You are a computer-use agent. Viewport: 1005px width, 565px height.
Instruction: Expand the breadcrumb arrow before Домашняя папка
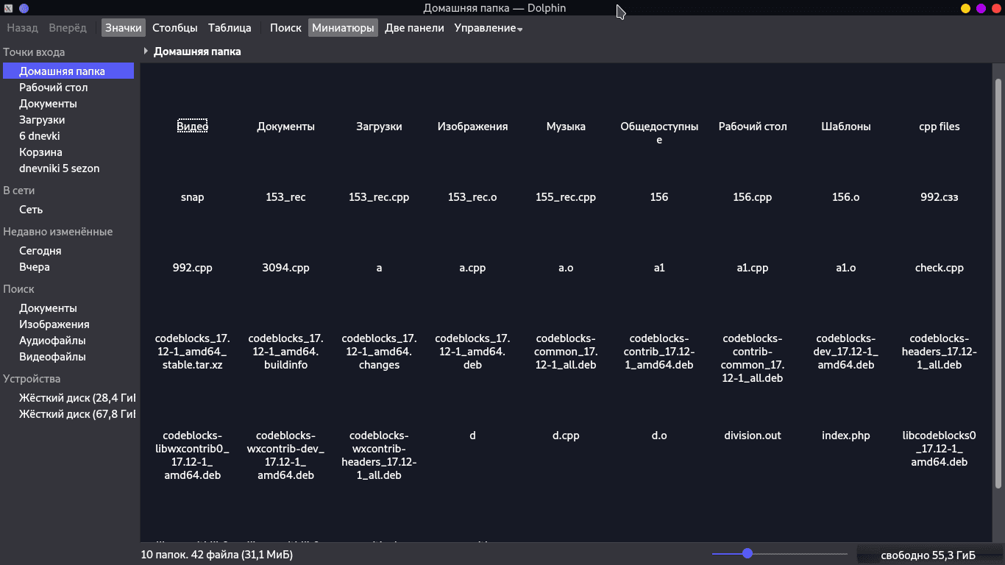(x=146, y=51)
